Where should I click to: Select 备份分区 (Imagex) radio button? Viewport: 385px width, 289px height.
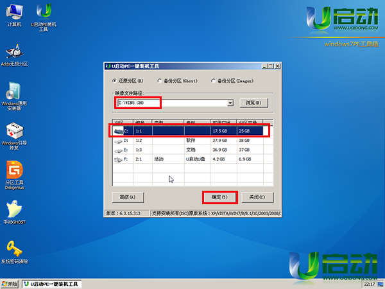coord(213,81)
